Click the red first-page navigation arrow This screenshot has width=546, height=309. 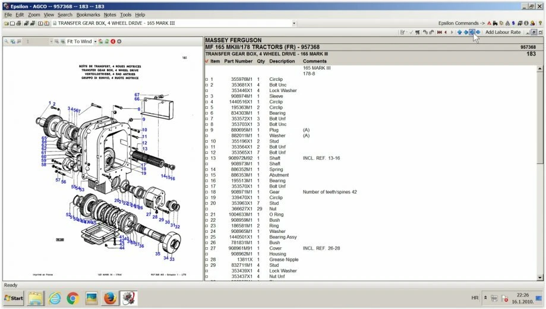[x=440, y=32]
